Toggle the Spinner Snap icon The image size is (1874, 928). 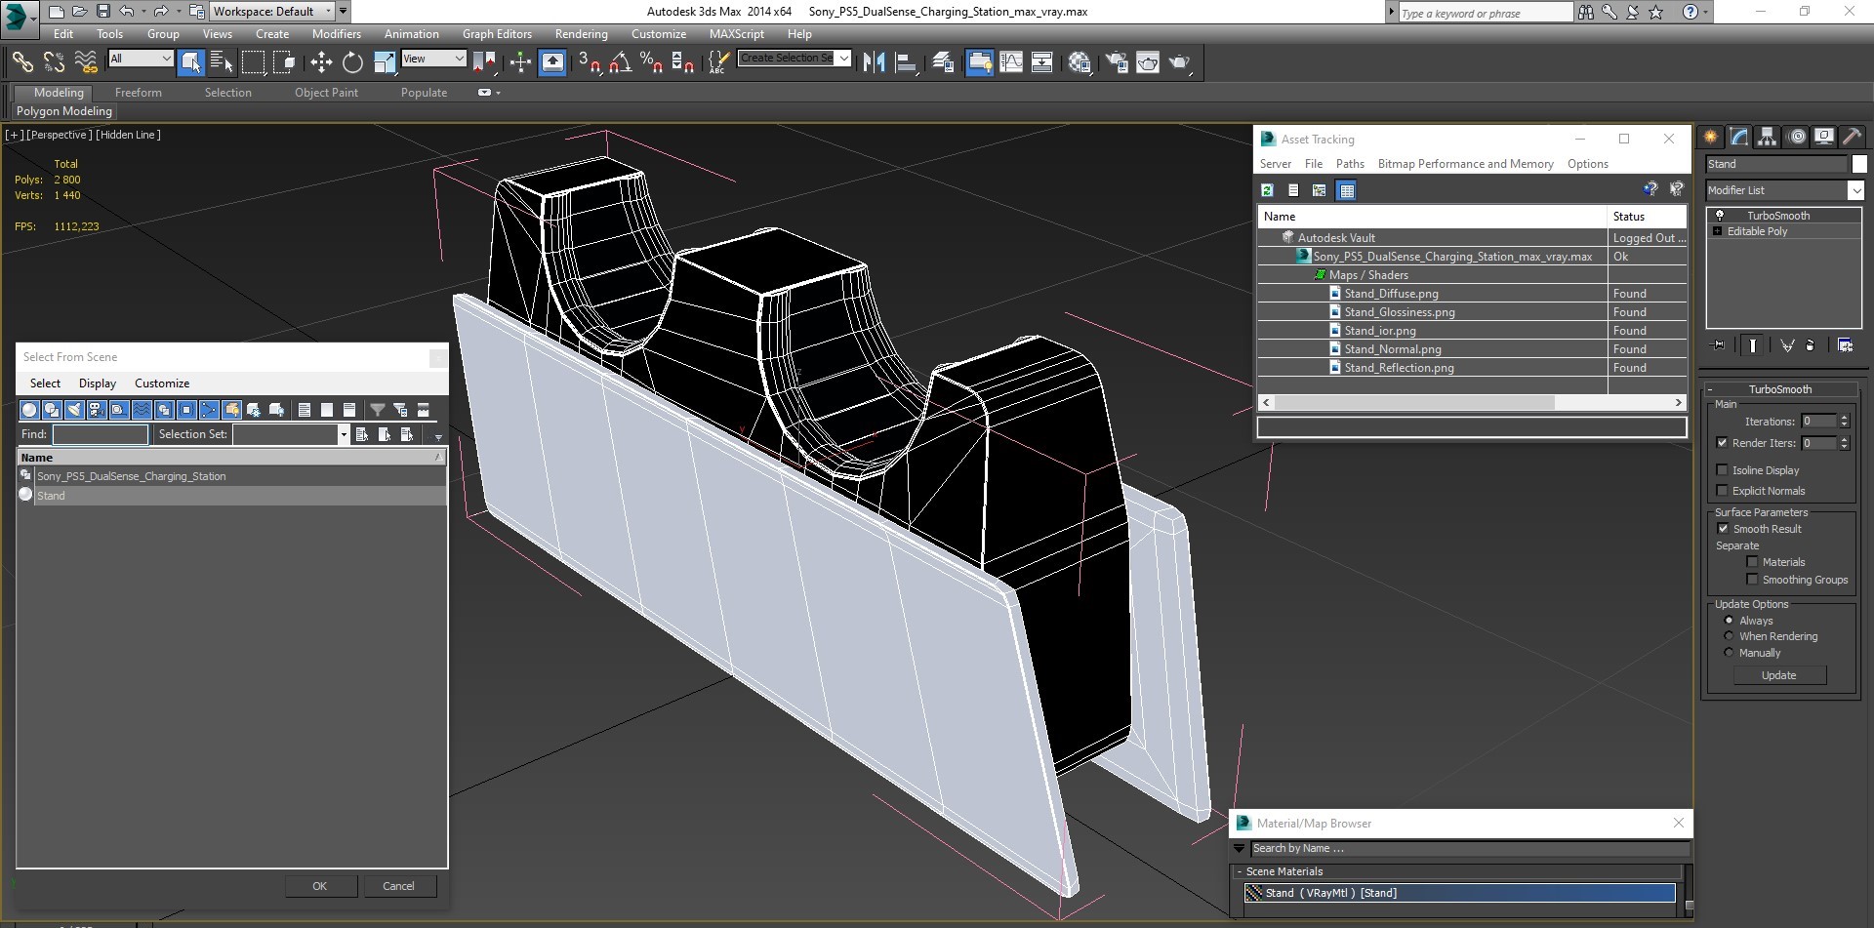click(x=683, y=62)
